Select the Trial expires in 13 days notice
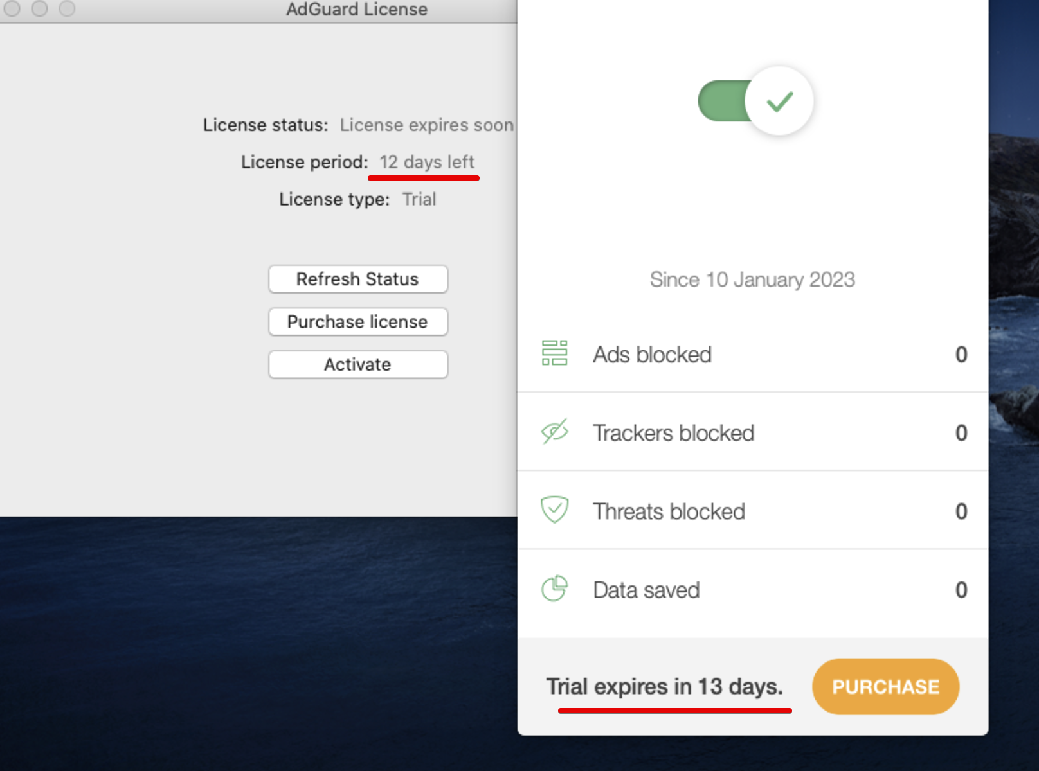 coord(664,686)
